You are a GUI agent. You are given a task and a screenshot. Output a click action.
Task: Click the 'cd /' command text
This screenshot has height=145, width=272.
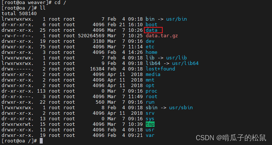click(x=60, y=3)
